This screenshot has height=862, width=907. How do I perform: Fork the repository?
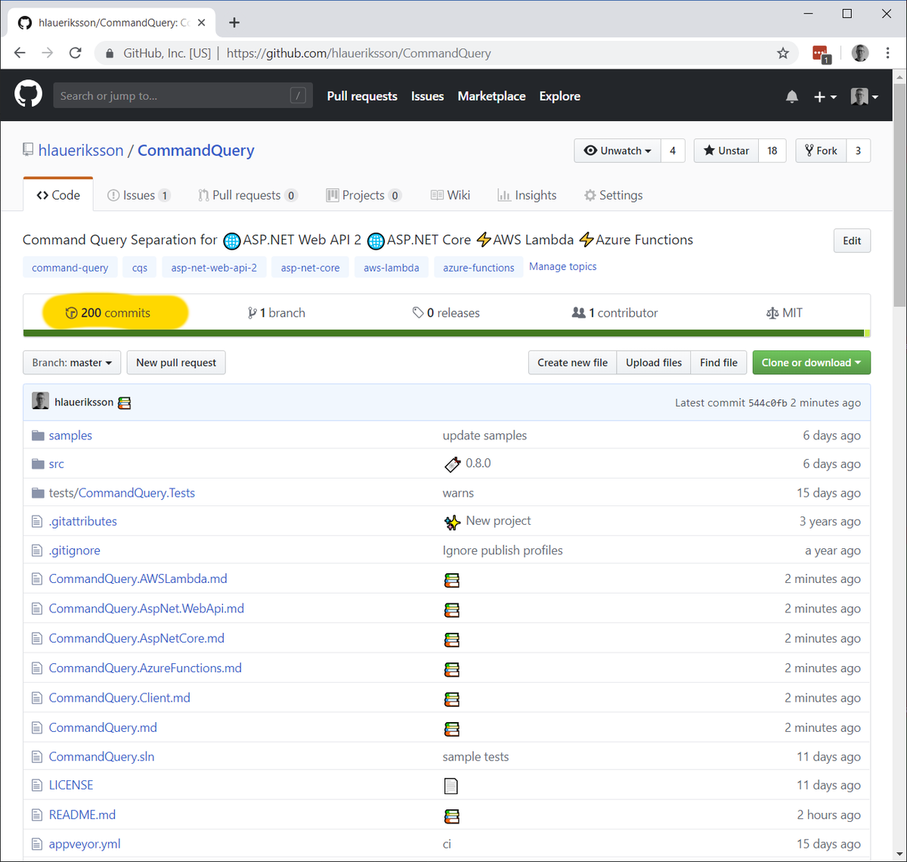pos(821,150)
